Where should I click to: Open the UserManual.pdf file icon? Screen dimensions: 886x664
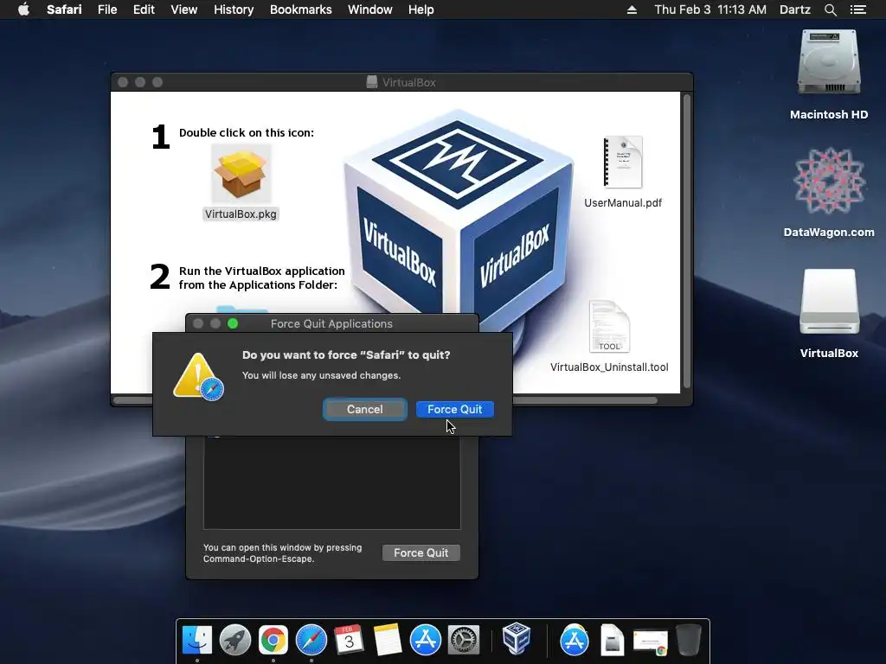click(x=623, y=162)
